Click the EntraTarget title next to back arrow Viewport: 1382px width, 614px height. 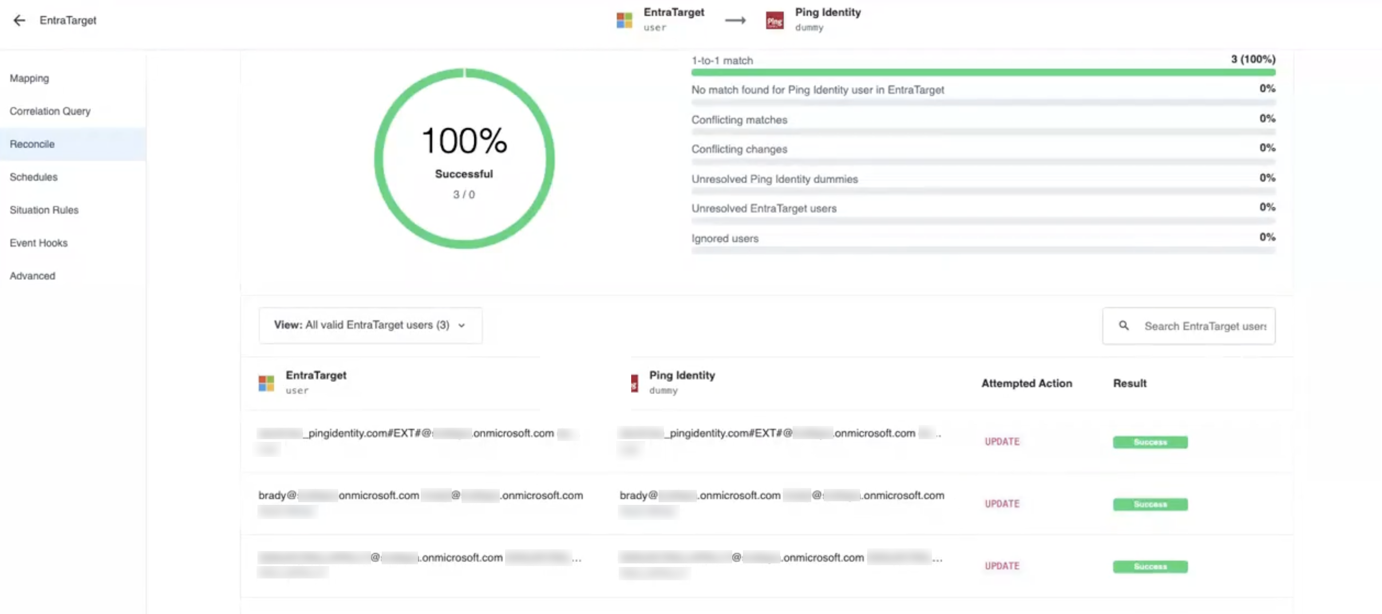tap(68, 20)
